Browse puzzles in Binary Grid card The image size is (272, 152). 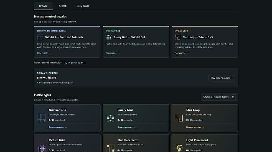click(x=127, y=127)
